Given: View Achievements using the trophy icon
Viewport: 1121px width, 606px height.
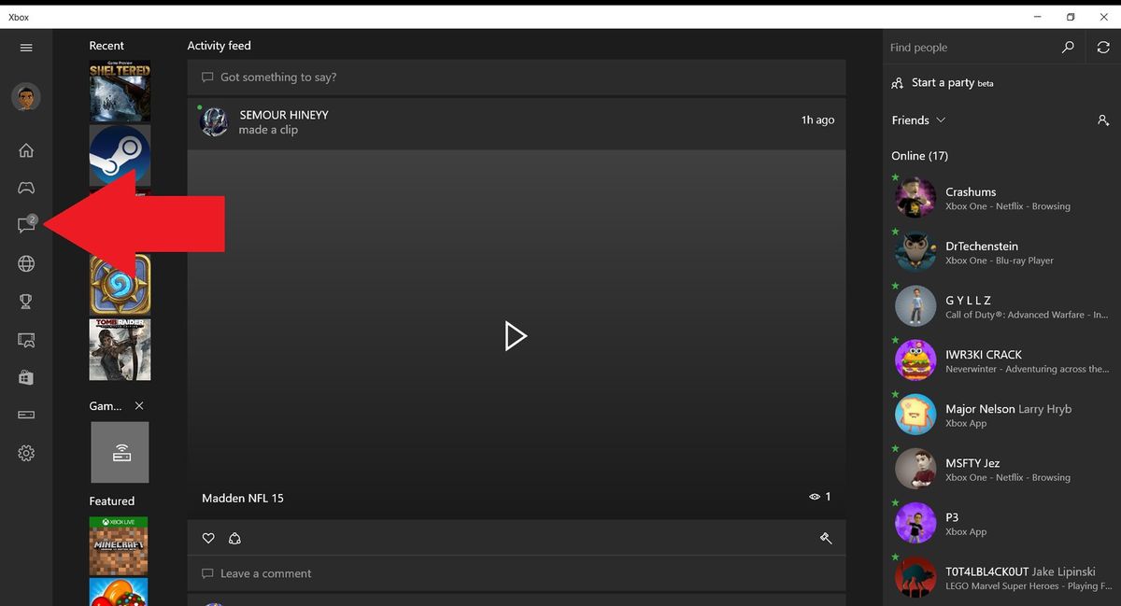Looking at the screenshot, I should tap(25, 302).
